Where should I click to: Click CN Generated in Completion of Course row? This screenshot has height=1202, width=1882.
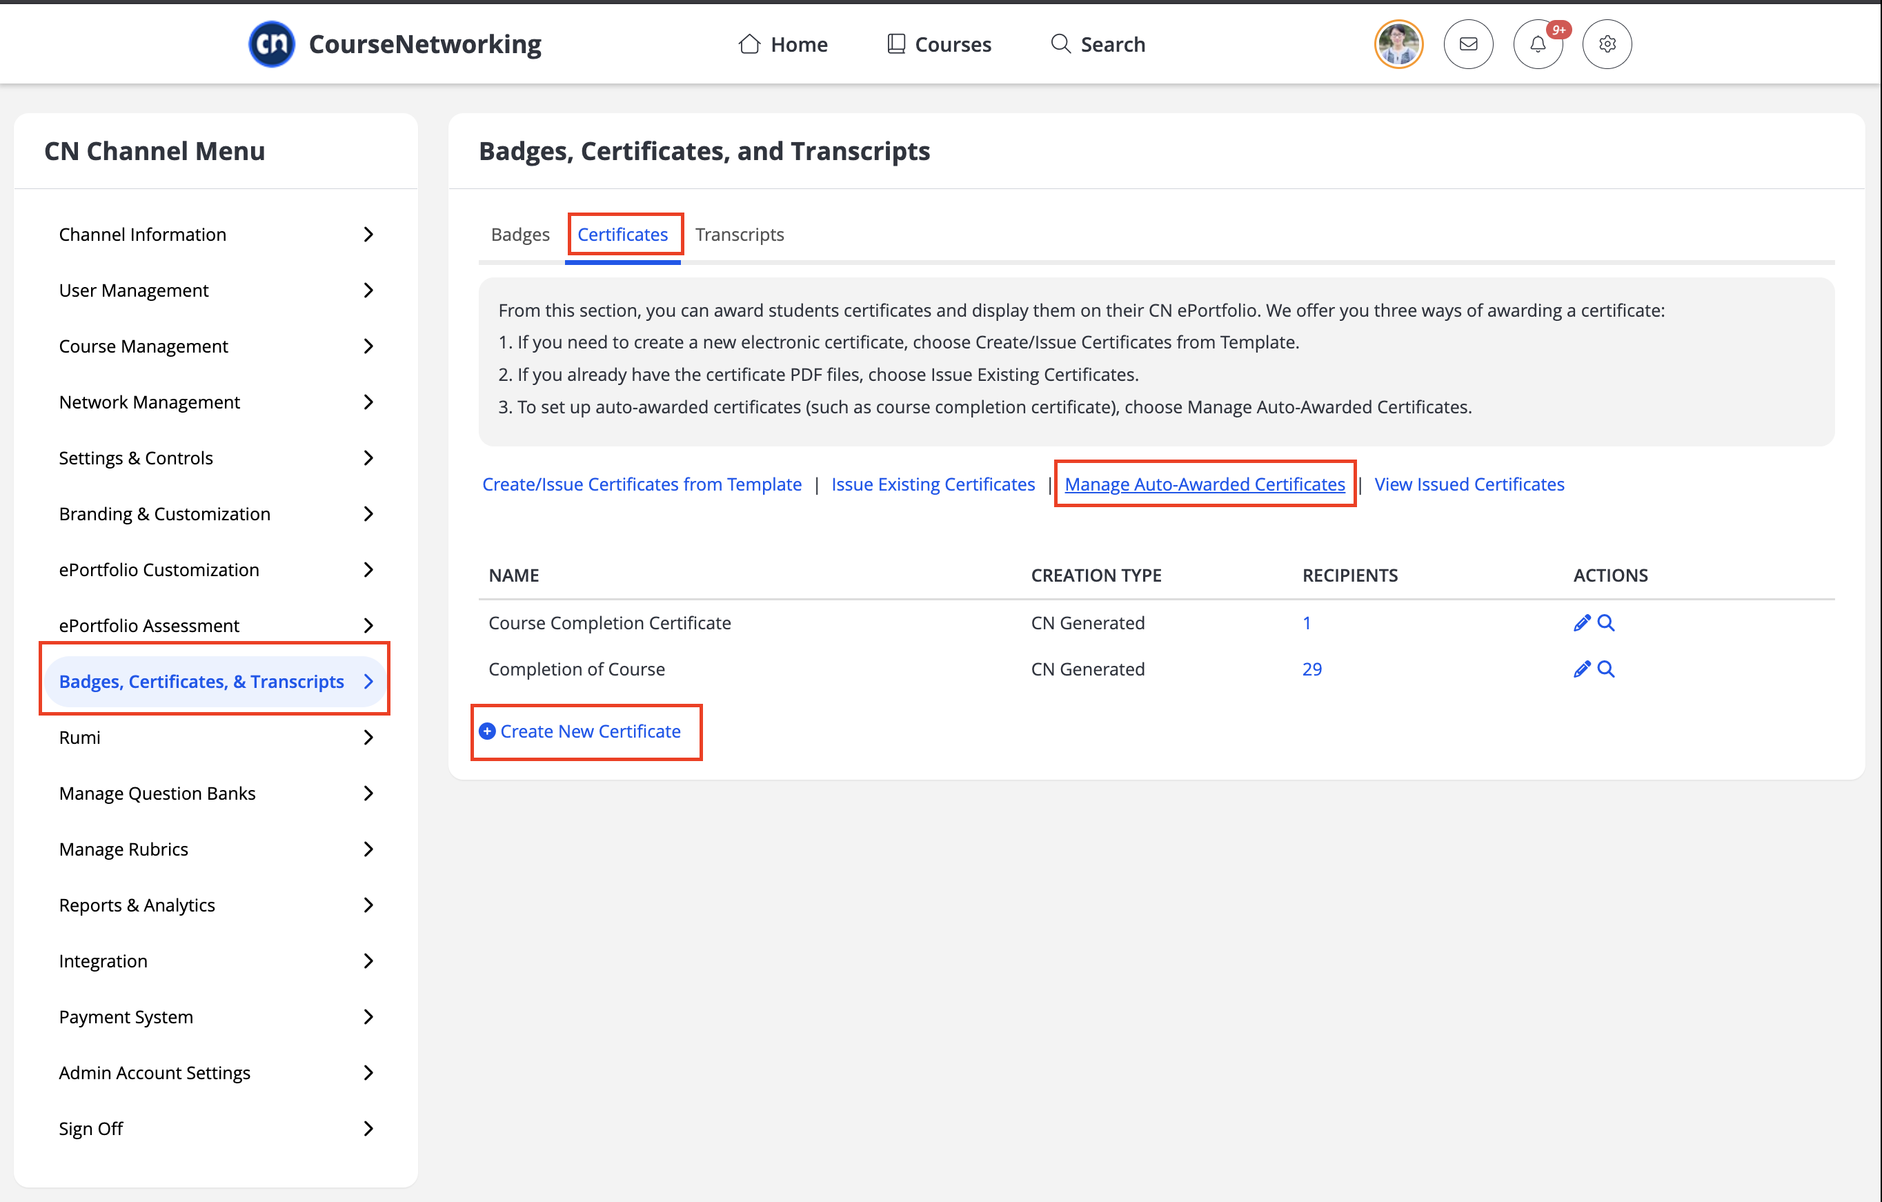coord(1087,669)
